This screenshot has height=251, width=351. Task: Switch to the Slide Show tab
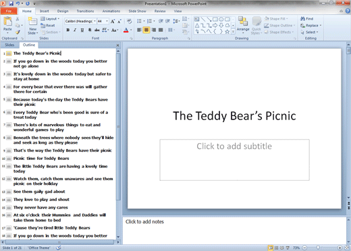click(137, 11)
